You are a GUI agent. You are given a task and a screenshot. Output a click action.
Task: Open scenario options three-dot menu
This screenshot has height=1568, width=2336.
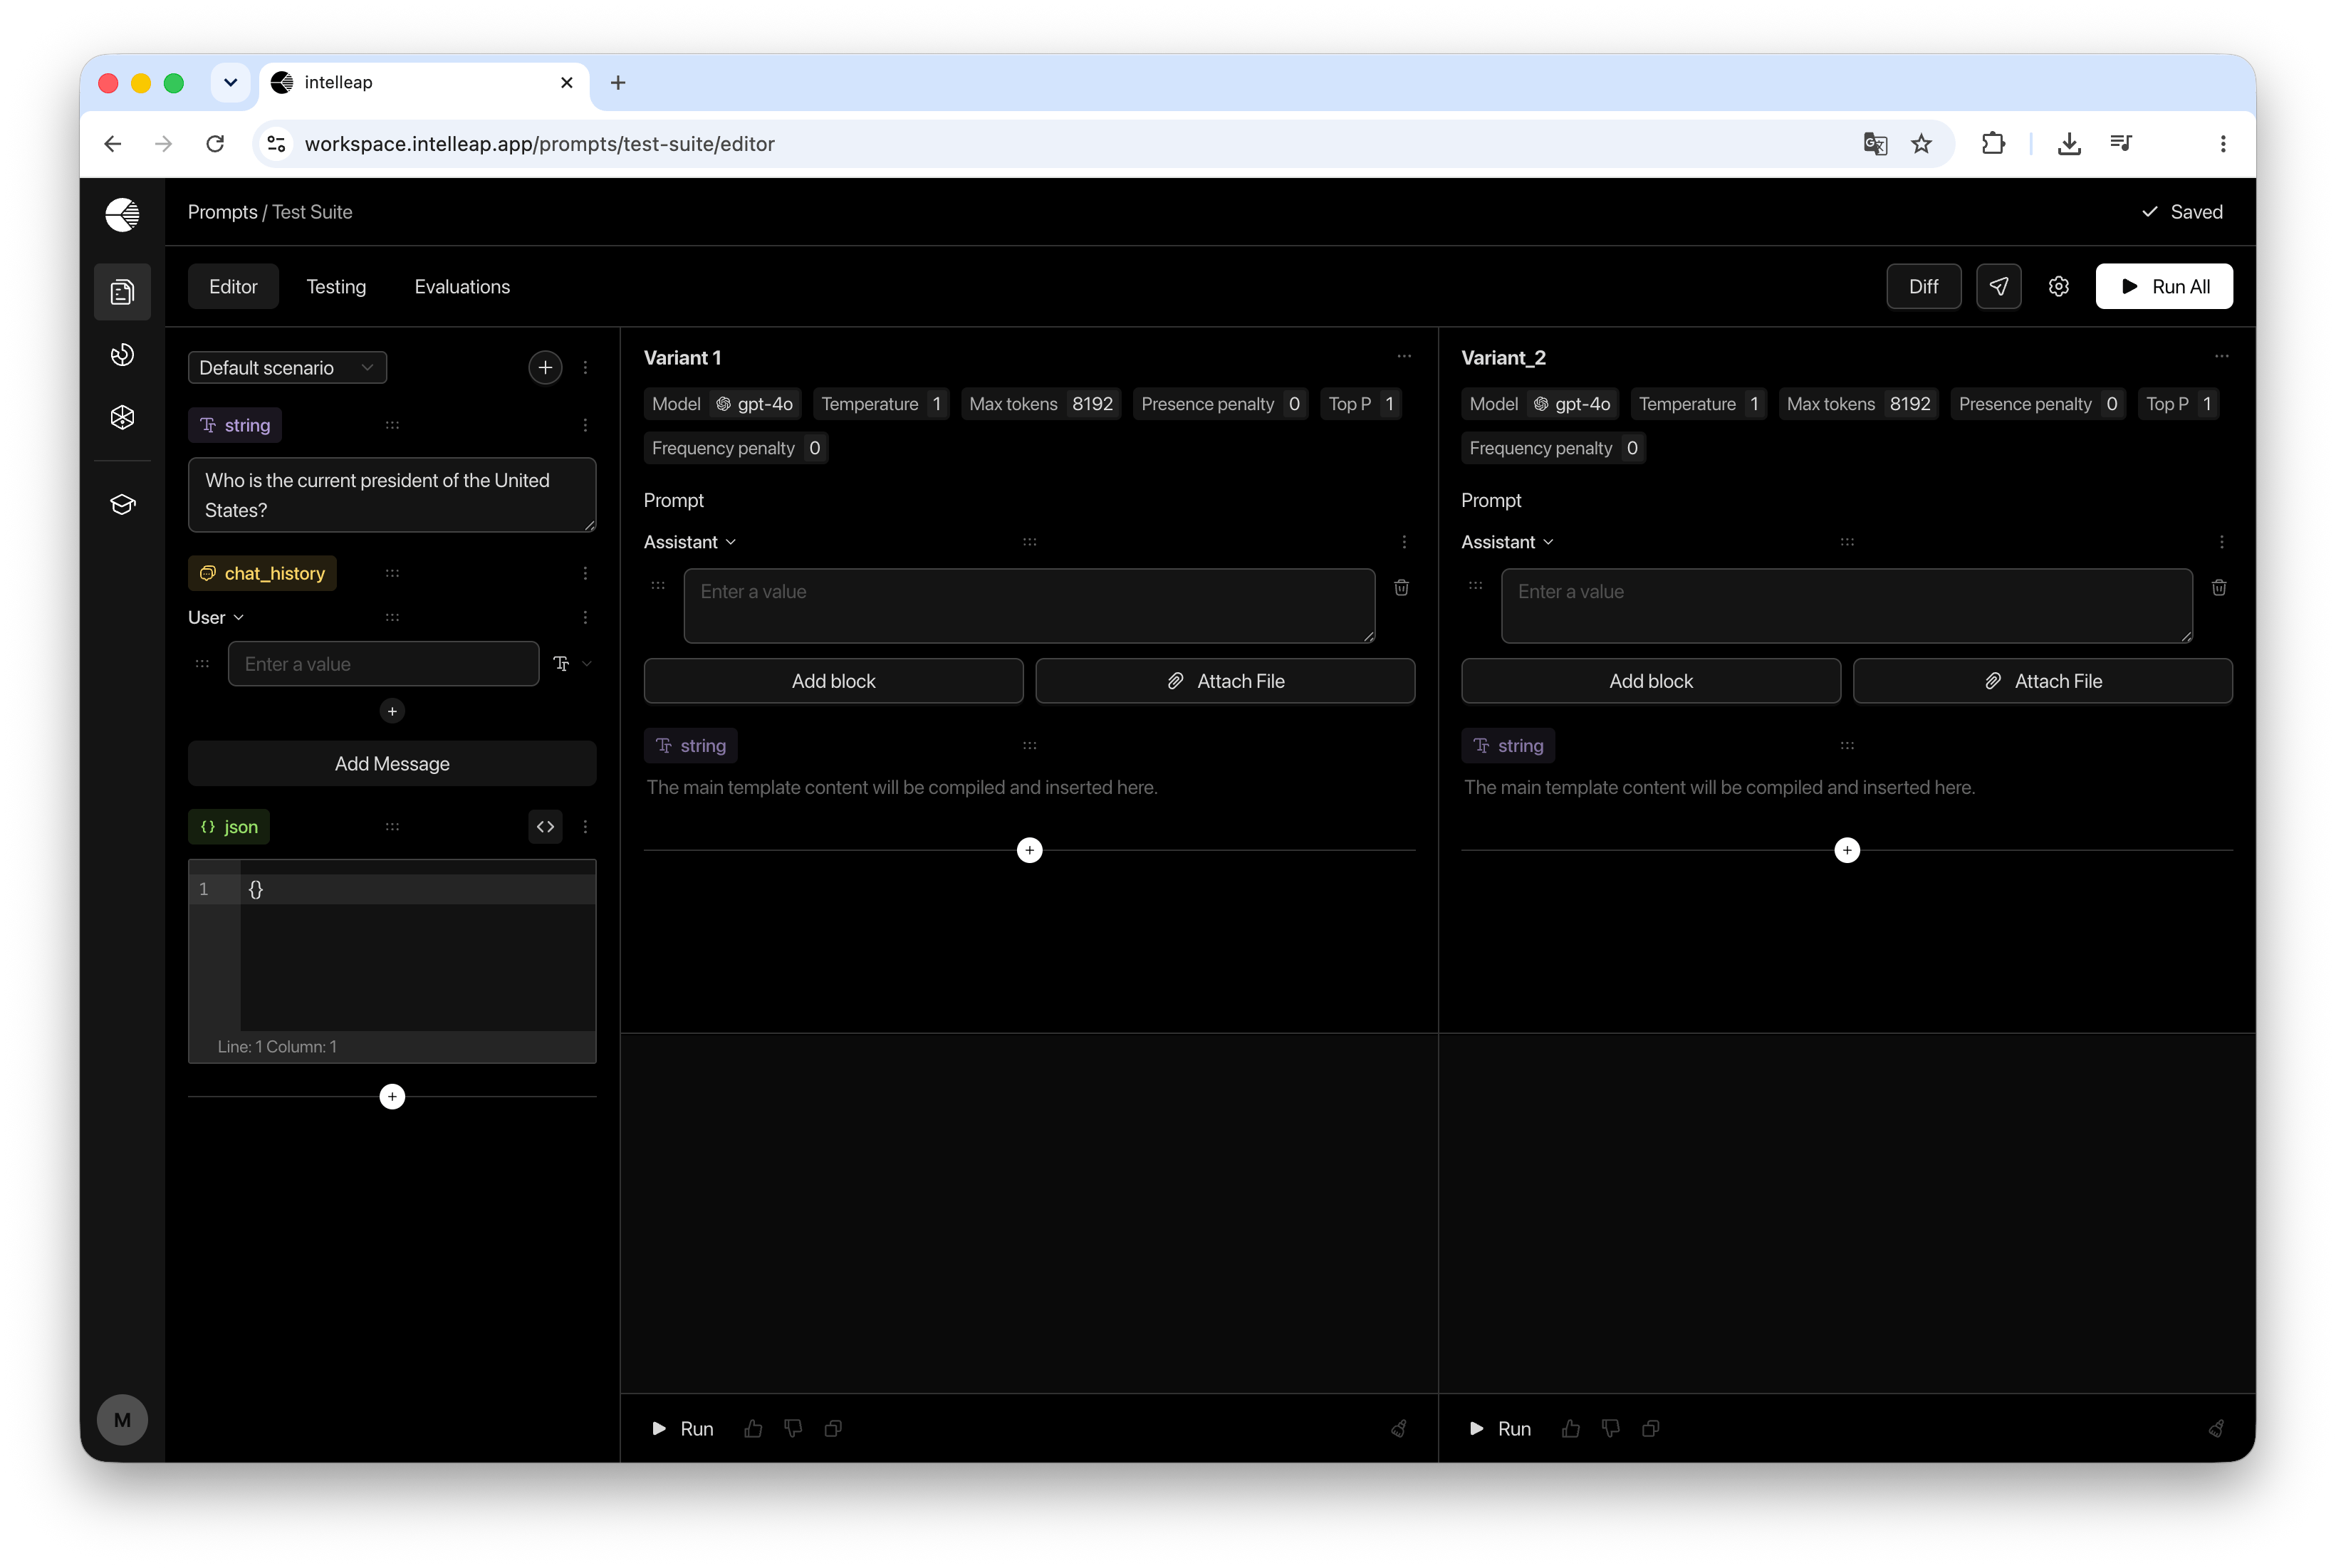click(585, 368)
